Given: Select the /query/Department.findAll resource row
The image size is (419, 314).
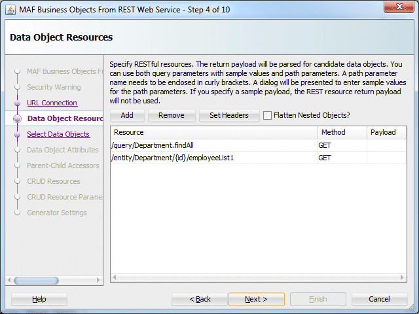Looking at the screenshot, I should [214, 145].
